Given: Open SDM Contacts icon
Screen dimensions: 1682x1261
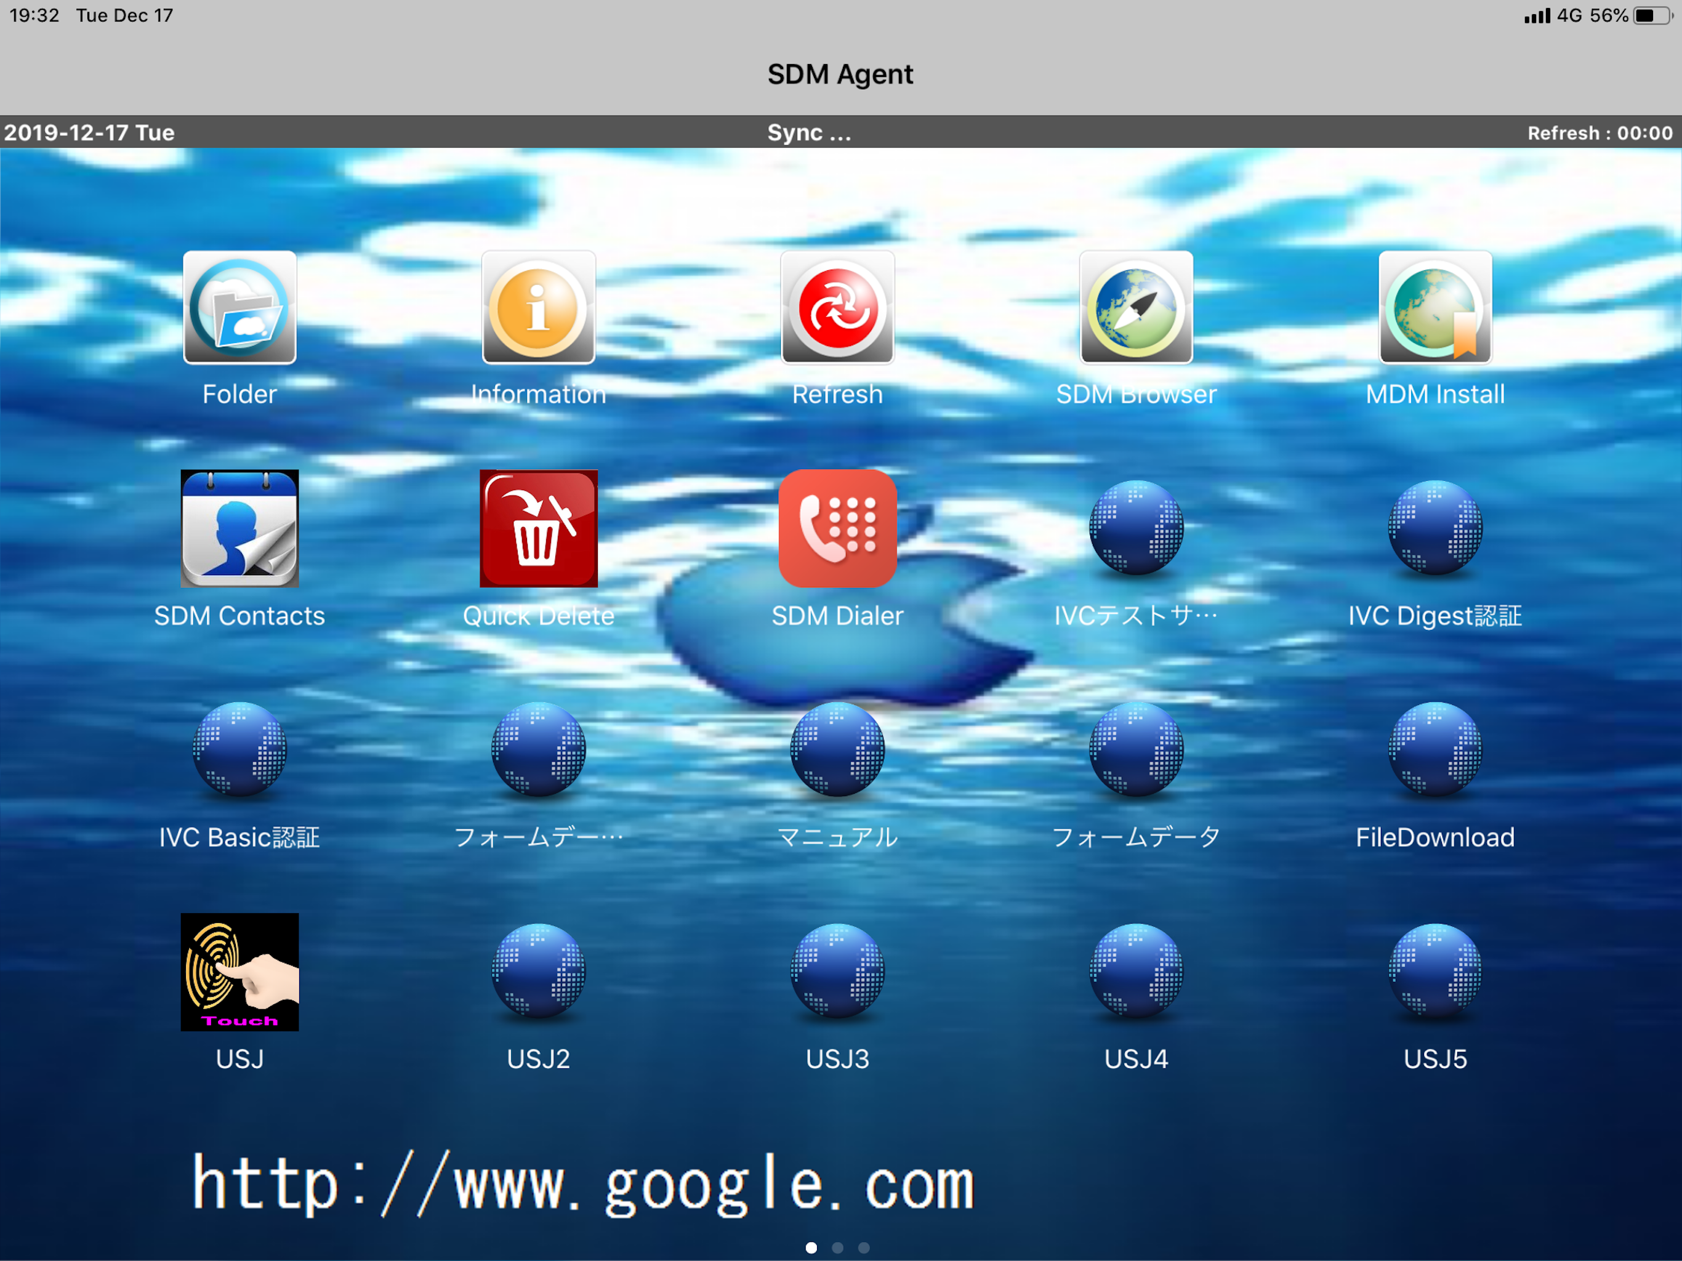Looking at the screenshot, I should pyautogui.click(x=239, y=528).
